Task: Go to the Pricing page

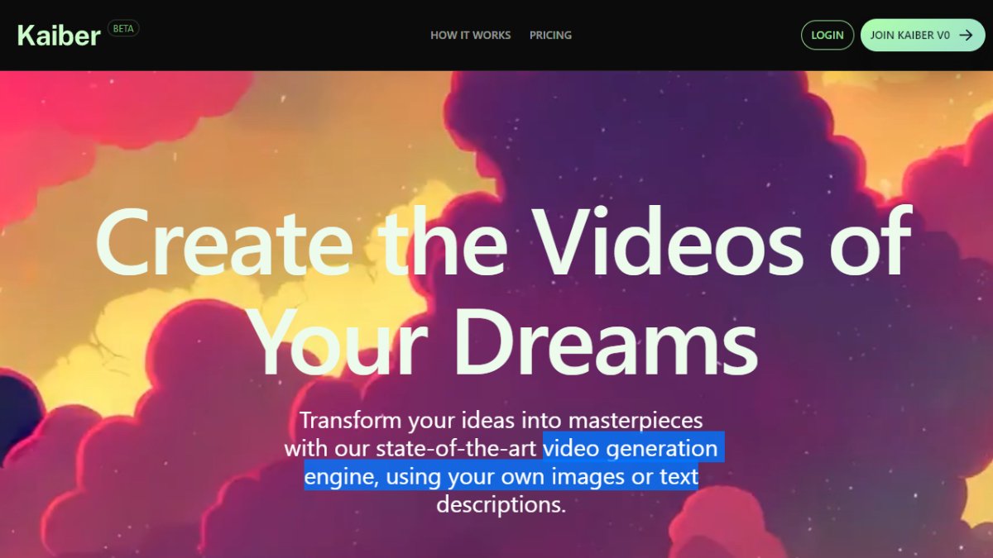Action: 550,36
